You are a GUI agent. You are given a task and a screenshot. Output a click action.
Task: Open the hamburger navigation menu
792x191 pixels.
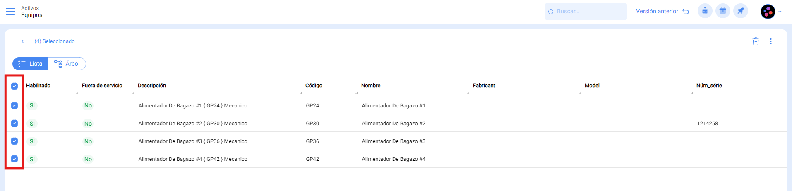tap(10, 11)
